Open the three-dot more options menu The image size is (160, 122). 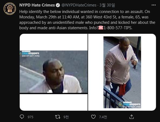pos(154,5)
